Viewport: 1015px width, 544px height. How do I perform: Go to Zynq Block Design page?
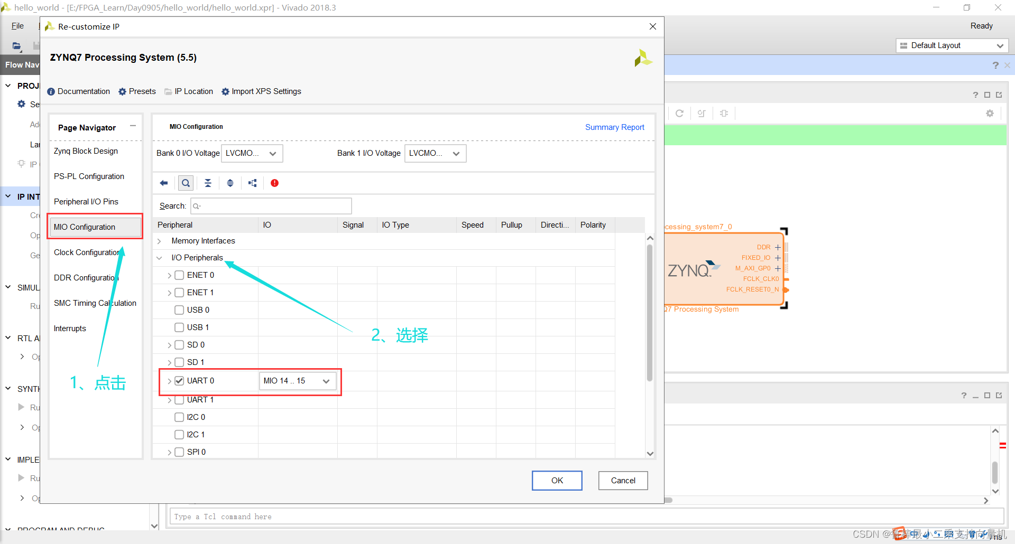86,151
